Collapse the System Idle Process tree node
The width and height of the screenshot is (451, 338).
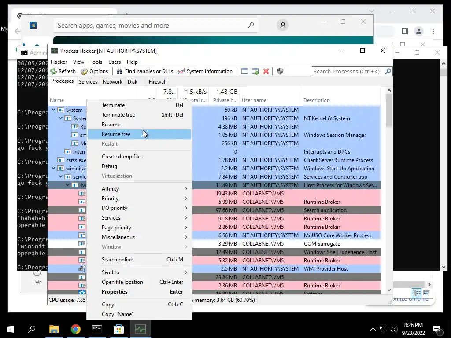coord(53,110)
